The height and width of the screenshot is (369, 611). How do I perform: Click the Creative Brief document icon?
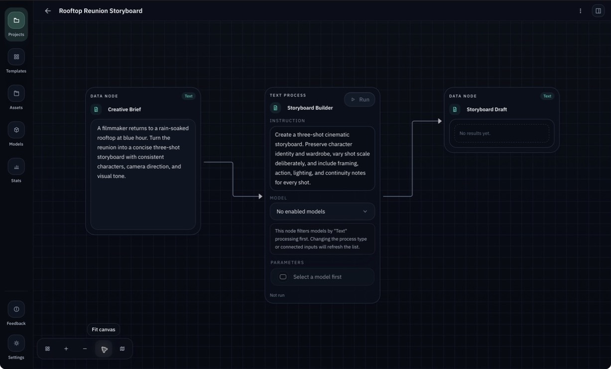96,109
